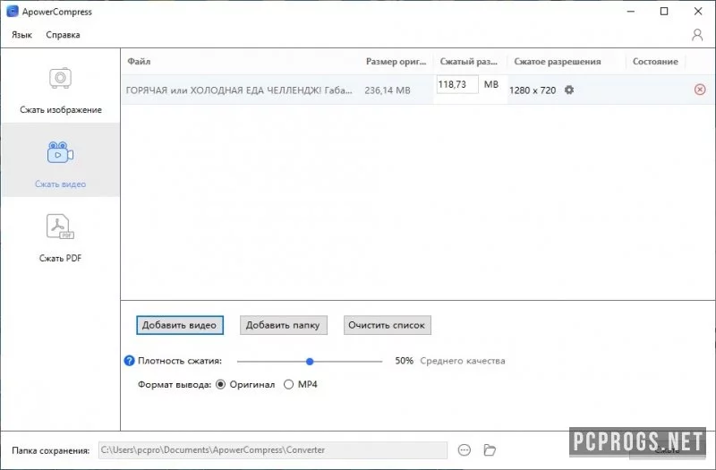This screenshot has width=716, height=470.
Task: Open the Язык menu
Action: click(x=21, y=35)
